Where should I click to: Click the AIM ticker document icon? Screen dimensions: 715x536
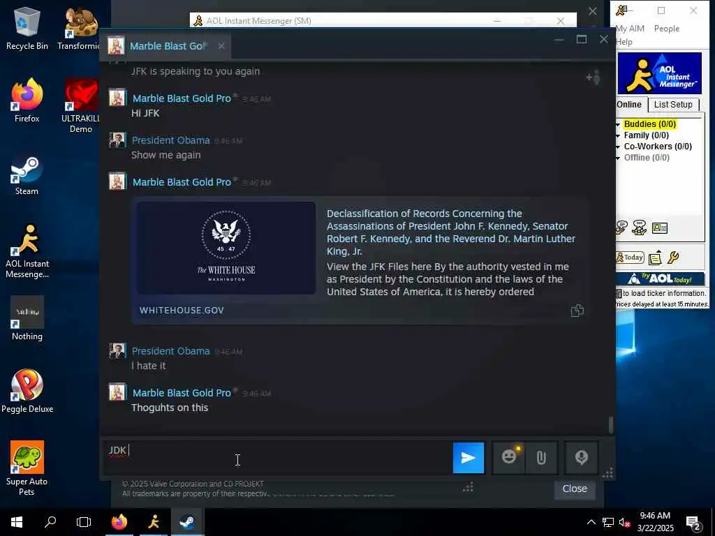pyautogui.click(x=619, y=294)
